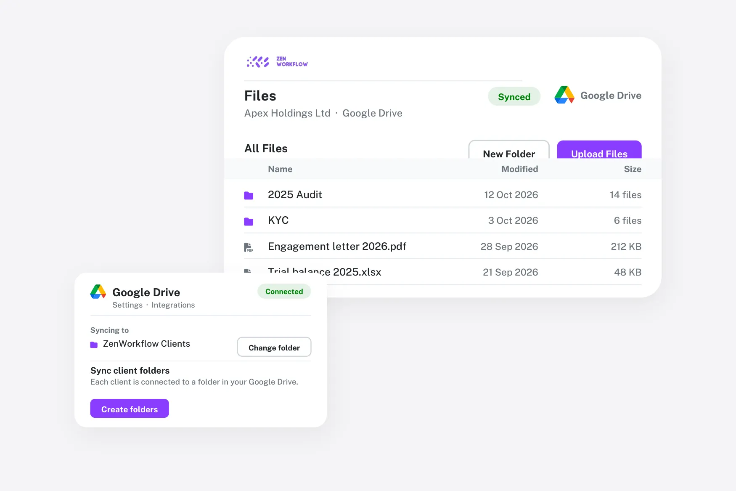The width and height of the screenshot is (736, 491).
Task: Click the Google Drive label beside Synced
Action: pos(611,96)
